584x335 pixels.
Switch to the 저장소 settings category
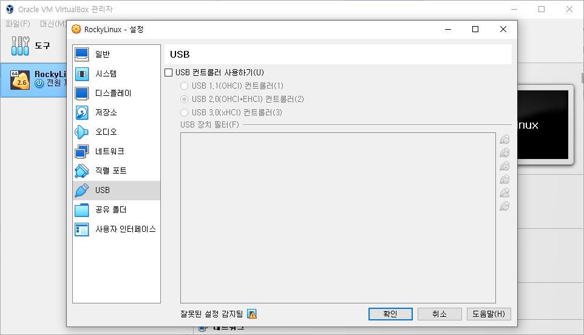point(117,112)
